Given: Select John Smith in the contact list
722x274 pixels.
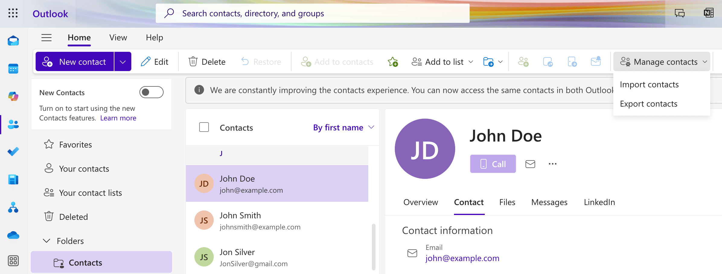Looking at the screenshot, I should 277,220.
